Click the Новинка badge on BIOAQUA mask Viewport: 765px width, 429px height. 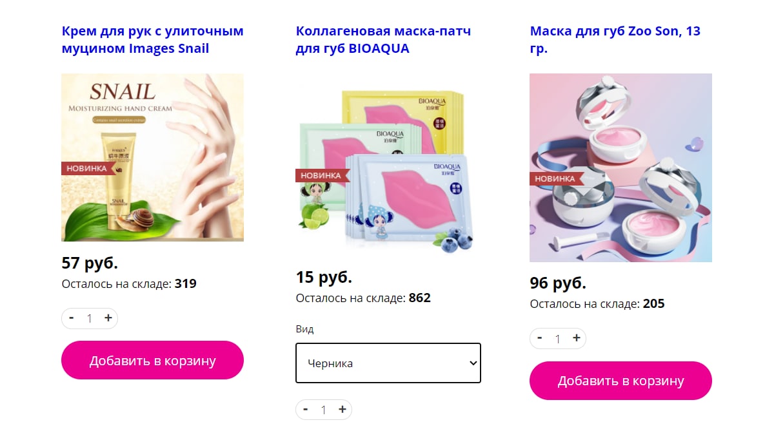pos(322,175)
